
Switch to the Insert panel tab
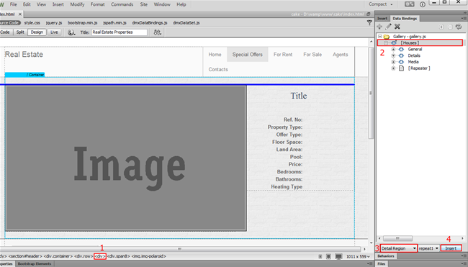coord(382,19)
